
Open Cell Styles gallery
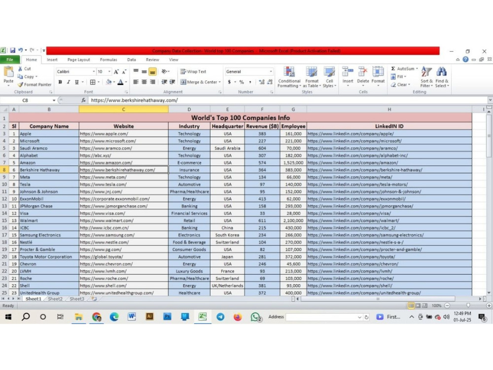click(x=329, y=77)
